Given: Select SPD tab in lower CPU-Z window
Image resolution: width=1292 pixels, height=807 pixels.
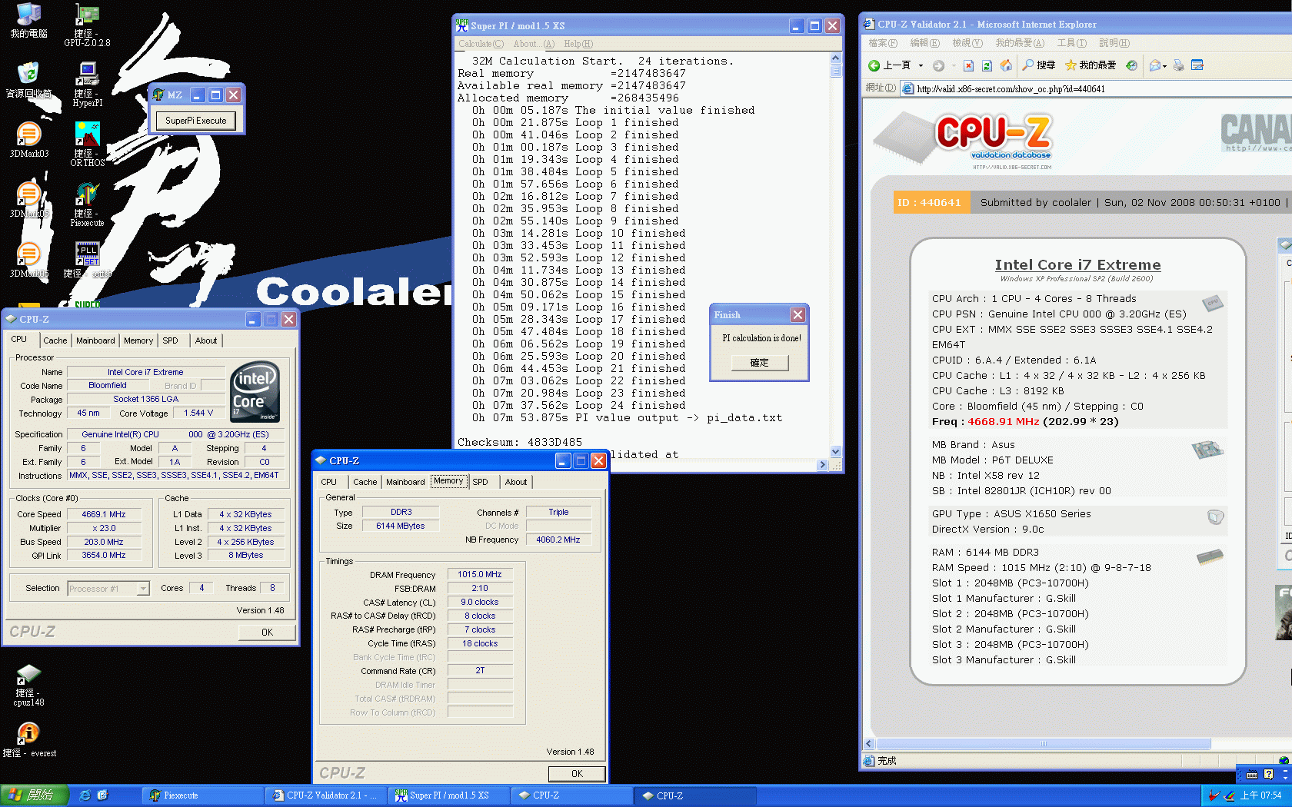Looking at the screenshot, I should pos(480,482).
